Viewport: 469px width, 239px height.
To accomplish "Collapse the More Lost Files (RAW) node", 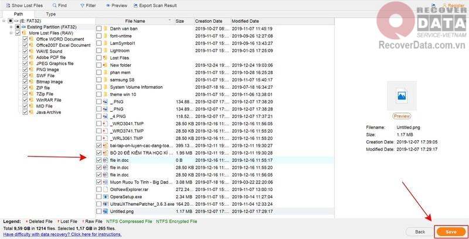I will pyautogui.click(x=11, y=33).
